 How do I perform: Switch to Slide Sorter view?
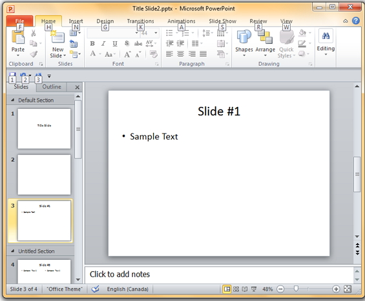pyautogui.click(x=236, y=289)
